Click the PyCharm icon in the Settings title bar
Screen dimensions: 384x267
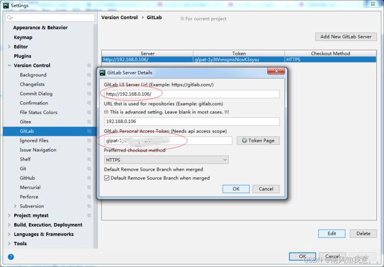click(x=6, y=5)
